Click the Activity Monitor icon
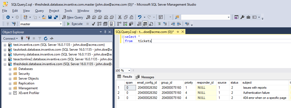The image size is (291, 108). (x=161, y=17)
